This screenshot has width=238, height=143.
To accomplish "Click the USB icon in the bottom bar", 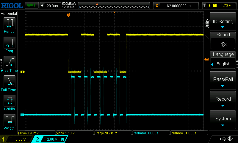I will click(x=223, y=139).
